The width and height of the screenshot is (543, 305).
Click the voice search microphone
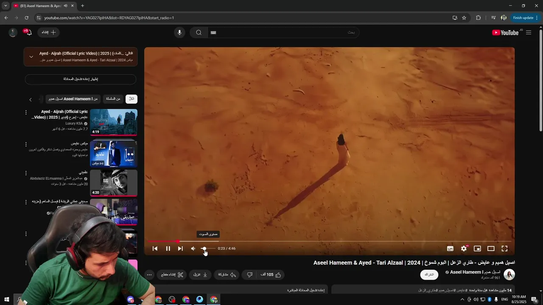click(179, 33)
